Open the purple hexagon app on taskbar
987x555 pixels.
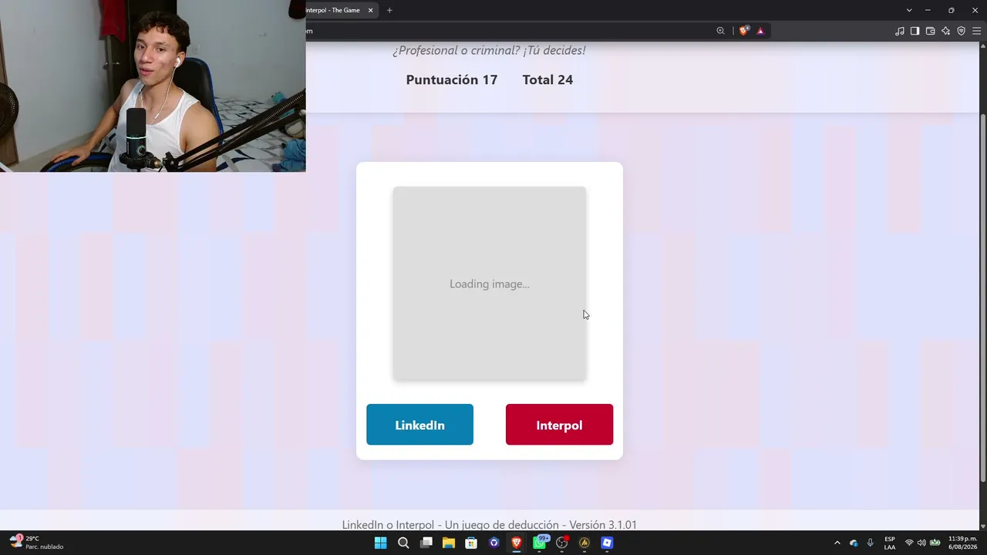(x=494, y=543)
